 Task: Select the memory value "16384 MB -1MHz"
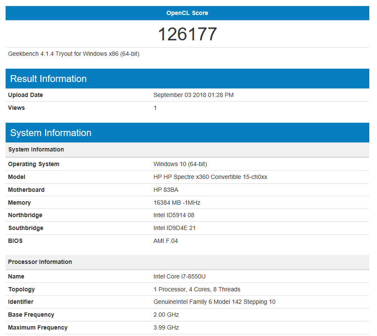point(177,203)
